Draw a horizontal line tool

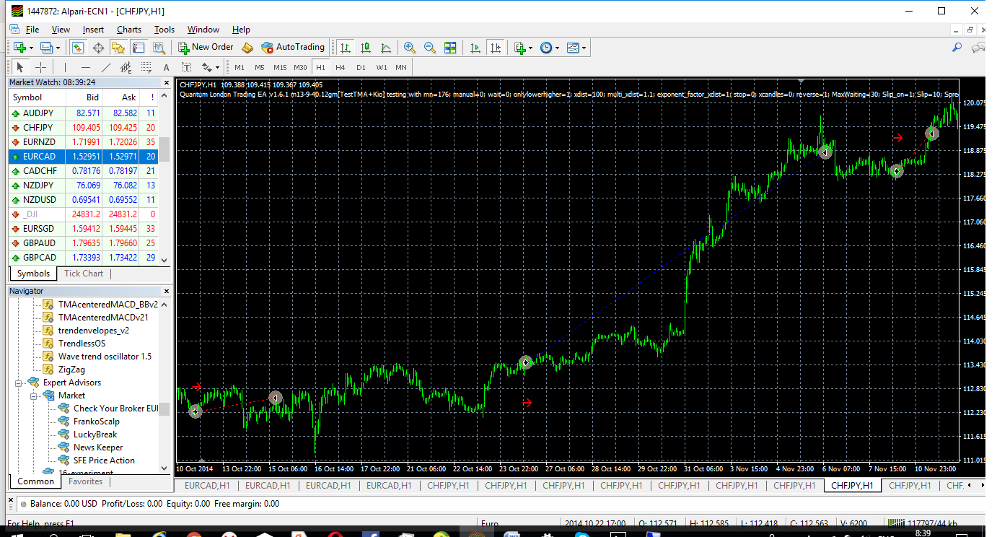86,67
